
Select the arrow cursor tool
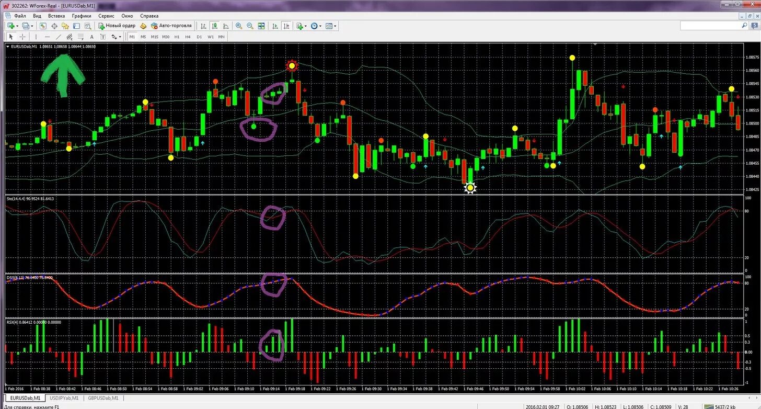pyautogui.click(x=11, y=37)
